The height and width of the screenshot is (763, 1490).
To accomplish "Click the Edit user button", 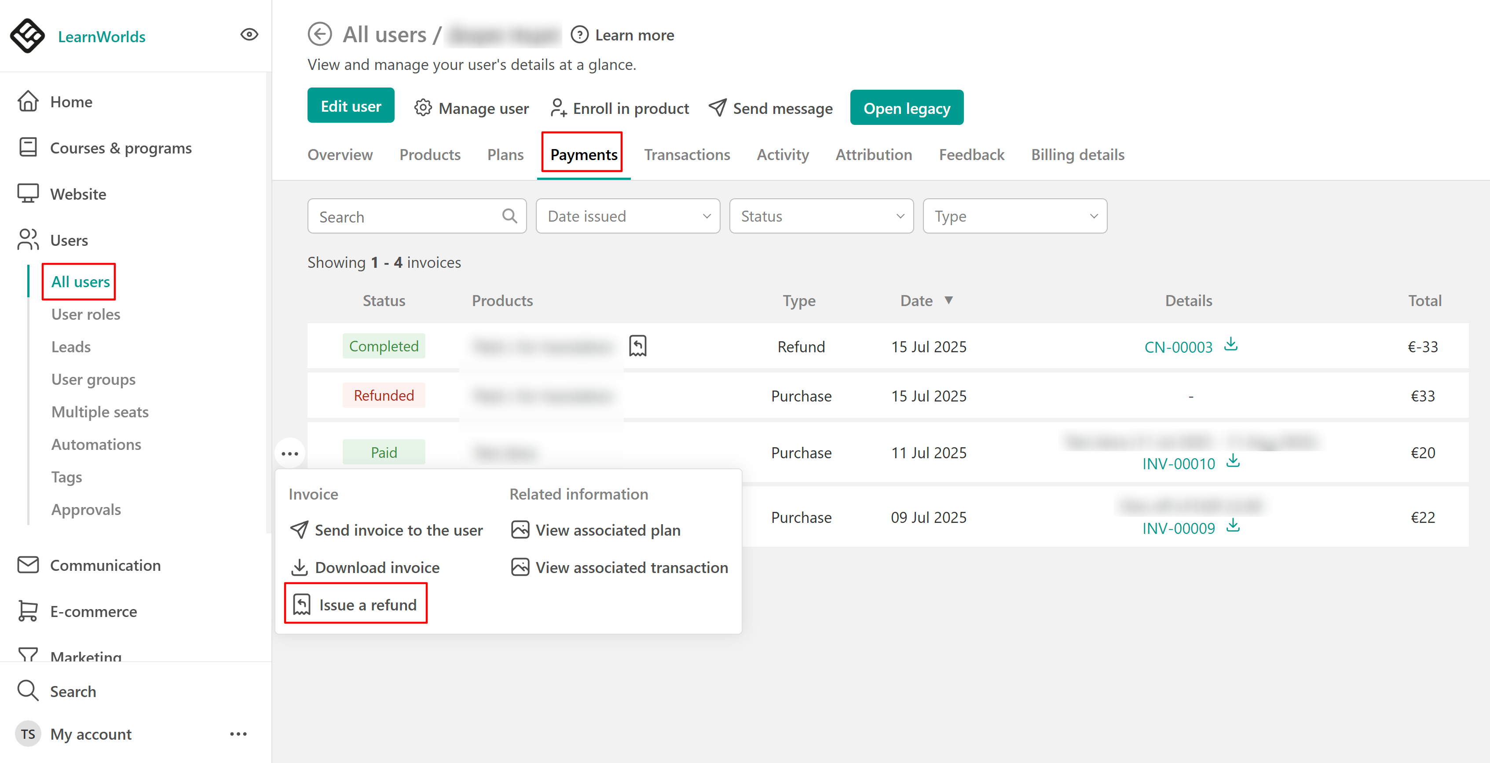I will click(351, 106).
